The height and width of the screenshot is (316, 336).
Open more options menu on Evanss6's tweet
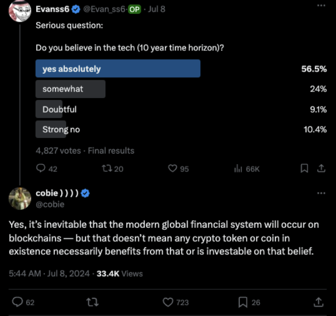(x=321, y=6)
